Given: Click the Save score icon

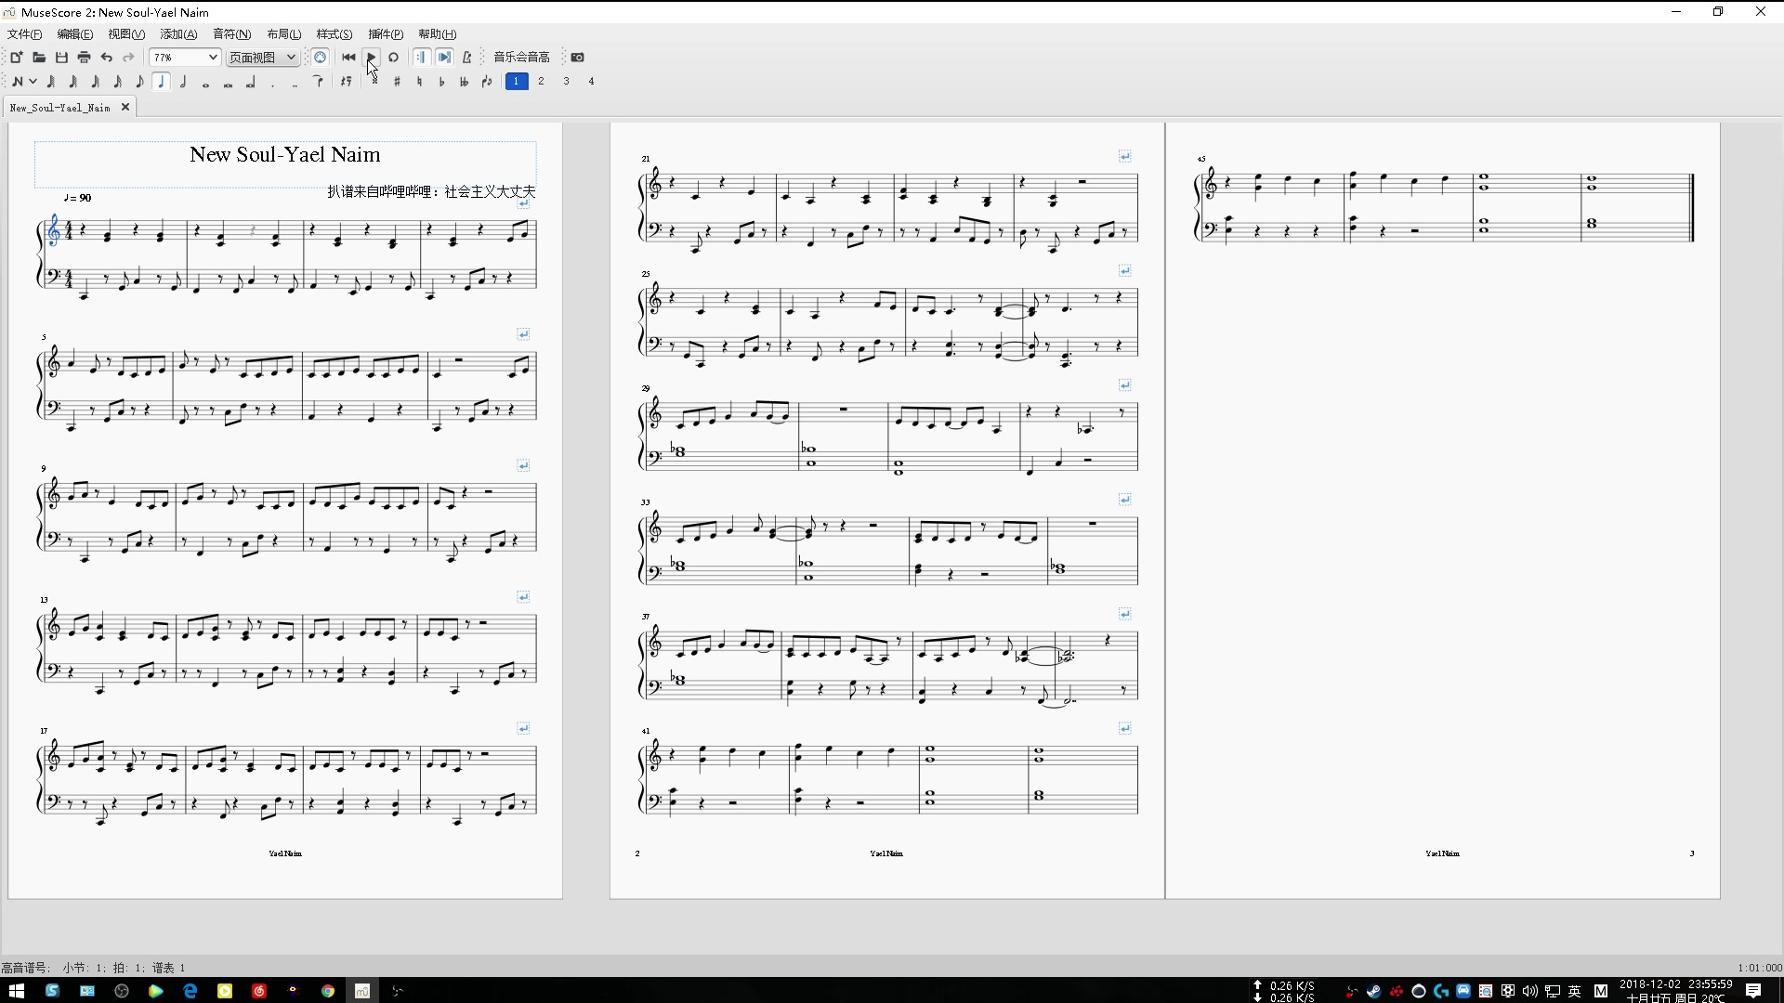Looking at the screenshot, I should coord(61,58).
